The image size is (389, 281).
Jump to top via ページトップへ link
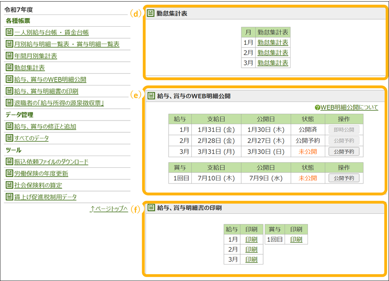[x=109, y=209]
